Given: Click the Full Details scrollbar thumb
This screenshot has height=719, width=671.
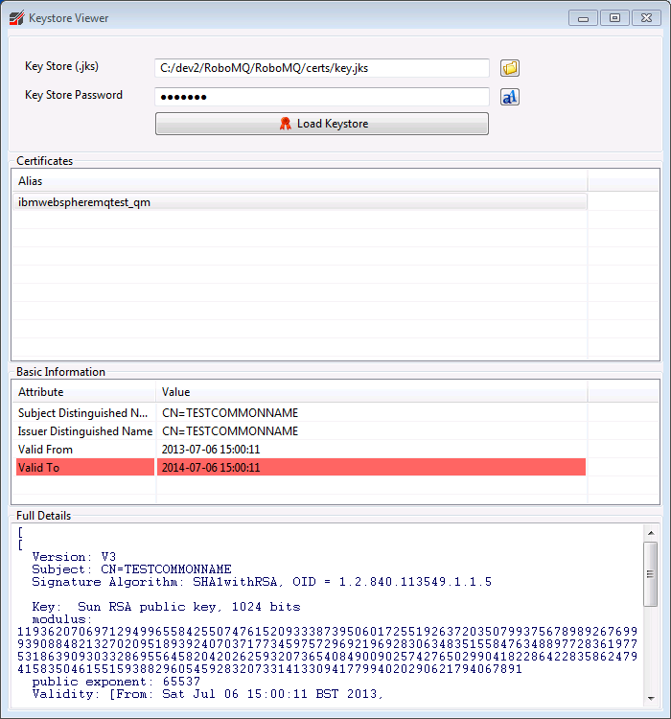Looking at the screenshot, I should pos(651,574).
